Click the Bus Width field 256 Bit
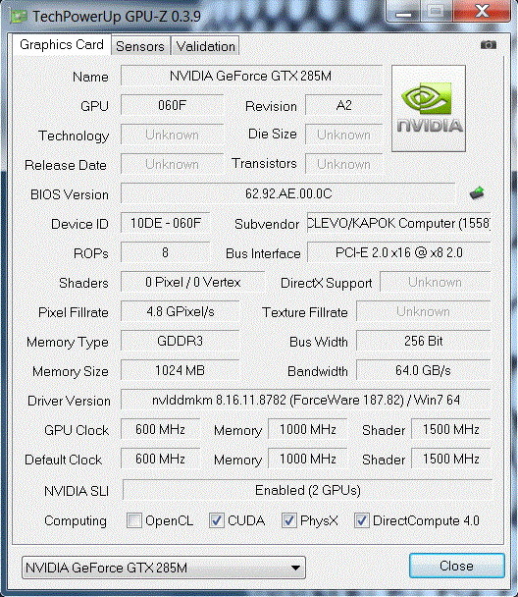Screen dimensions: 518x597 [423, 341]
